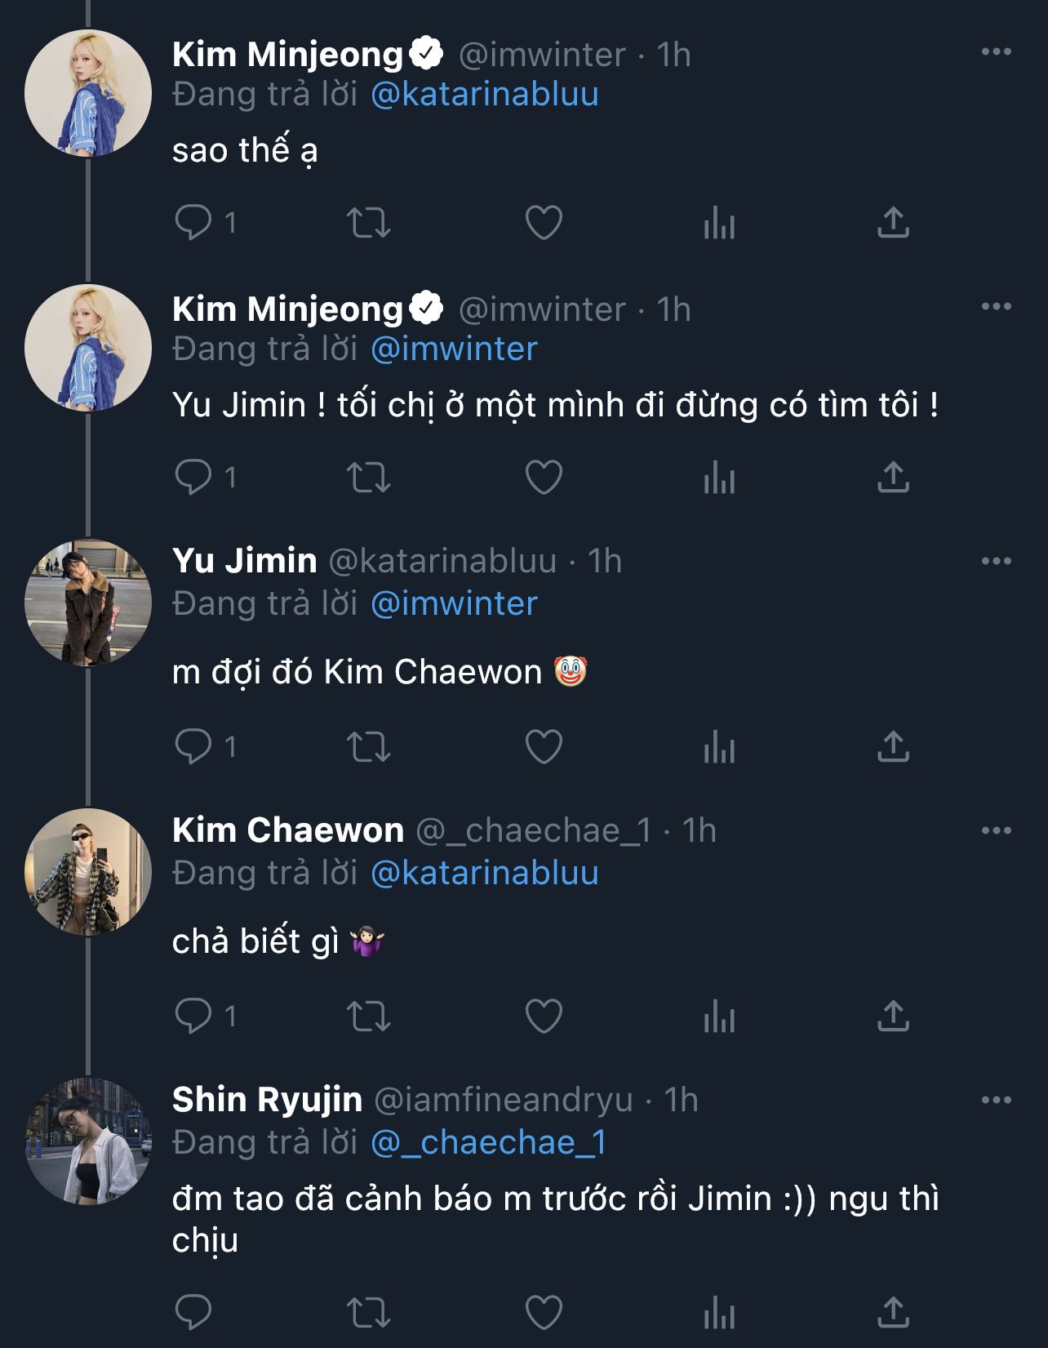Viewport: 1048px width, 1348px height.
Task: Open more options on Shin Ryujin's tweet
Action: coord(996,1101)
